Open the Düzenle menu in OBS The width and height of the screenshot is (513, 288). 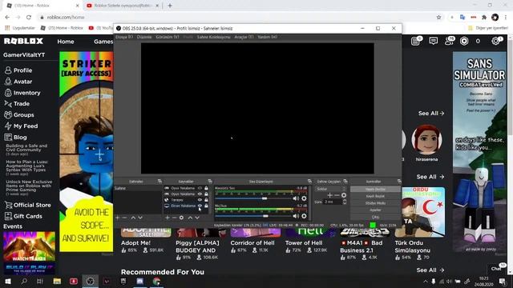point(144,37)
